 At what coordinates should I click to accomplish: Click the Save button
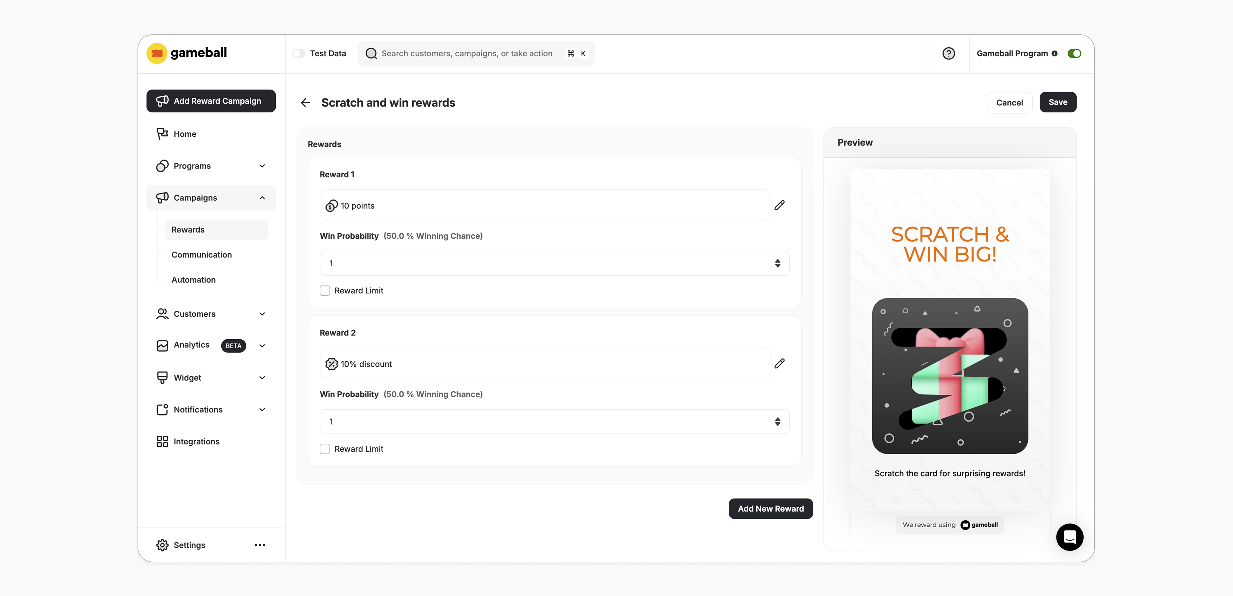(1057, 102)
